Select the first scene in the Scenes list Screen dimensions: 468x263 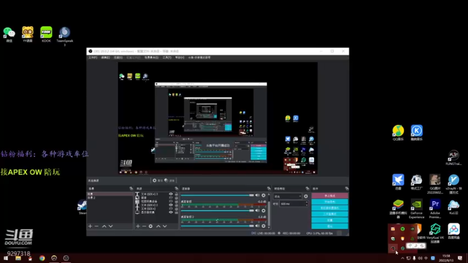(x=110, y=194)
